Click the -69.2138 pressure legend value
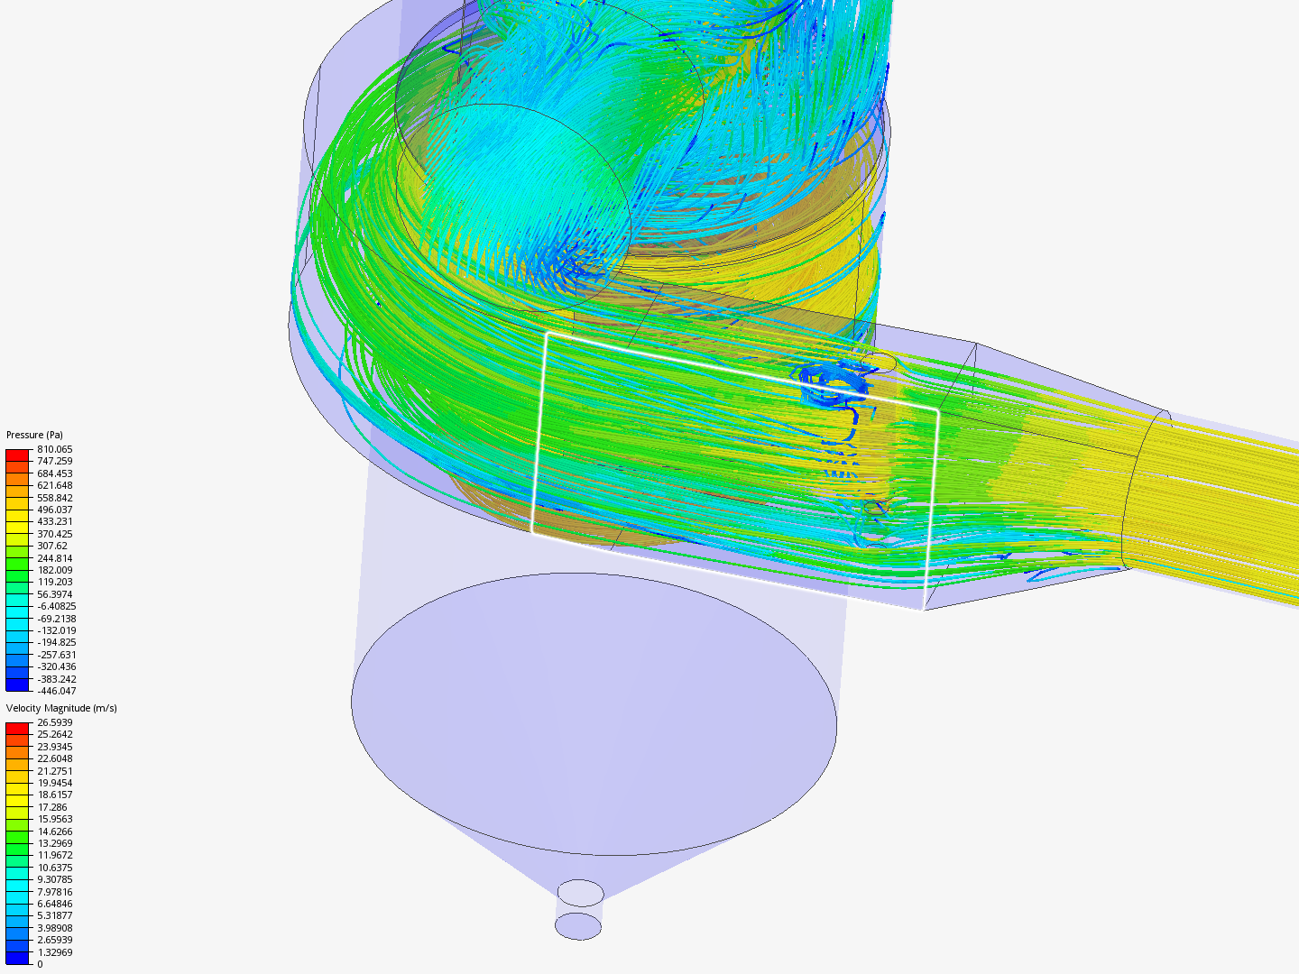The height and width of the screenshot is (974, 1299). click(57, 619)
